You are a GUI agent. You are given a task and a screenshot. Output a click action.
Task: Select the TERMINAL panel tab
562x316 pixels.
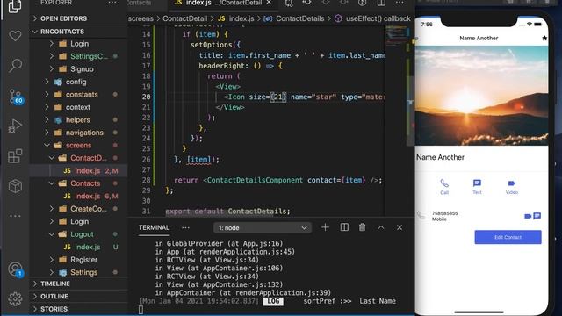click(x=155, y=228)
